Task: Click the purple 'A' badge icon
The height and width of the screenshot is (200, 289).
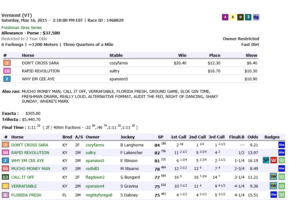Action: (225, 17)
